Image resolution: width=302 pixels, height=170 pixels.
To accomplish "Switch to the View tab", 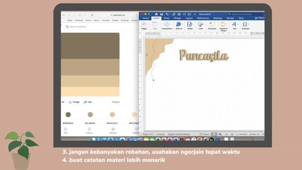I will point(241,18).
